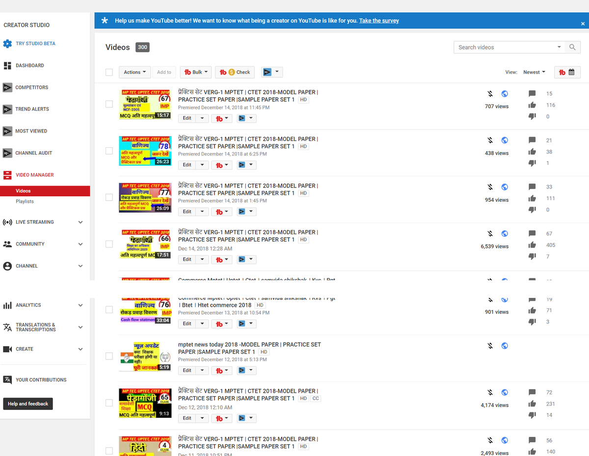Screen dimensions: 589x456
Task: Open Most Viewed
Action: click(31, 131)
